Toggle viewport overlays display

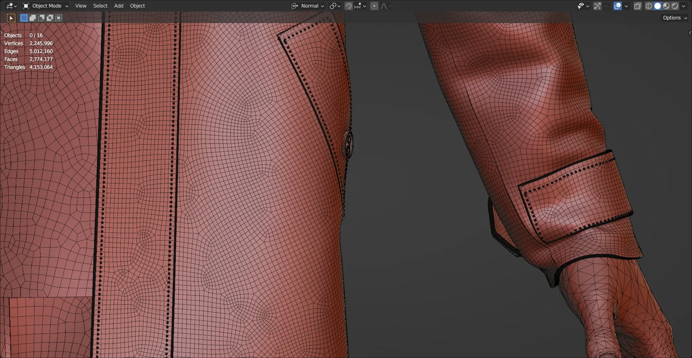(617, 6)
